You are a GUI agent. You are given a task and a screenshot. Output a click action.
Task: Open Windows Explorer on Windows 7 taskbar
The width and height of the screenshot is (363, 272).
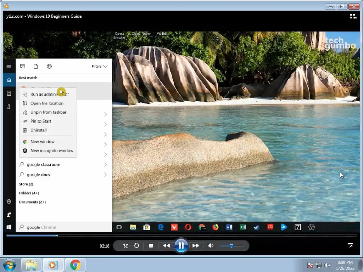(32, 265)
